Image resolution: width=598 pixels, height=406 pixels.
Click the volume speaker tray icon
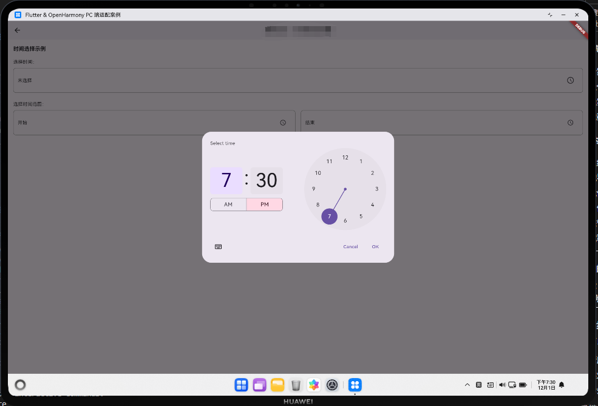[502, 385]
